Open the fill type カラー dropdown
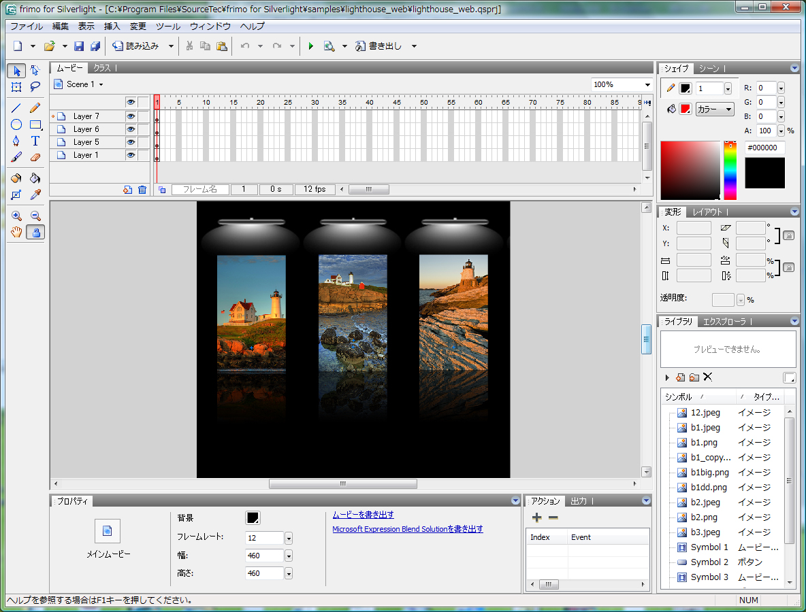Image resolution: width=806 pixels, height=612 pixels. [x=715, y=109]
